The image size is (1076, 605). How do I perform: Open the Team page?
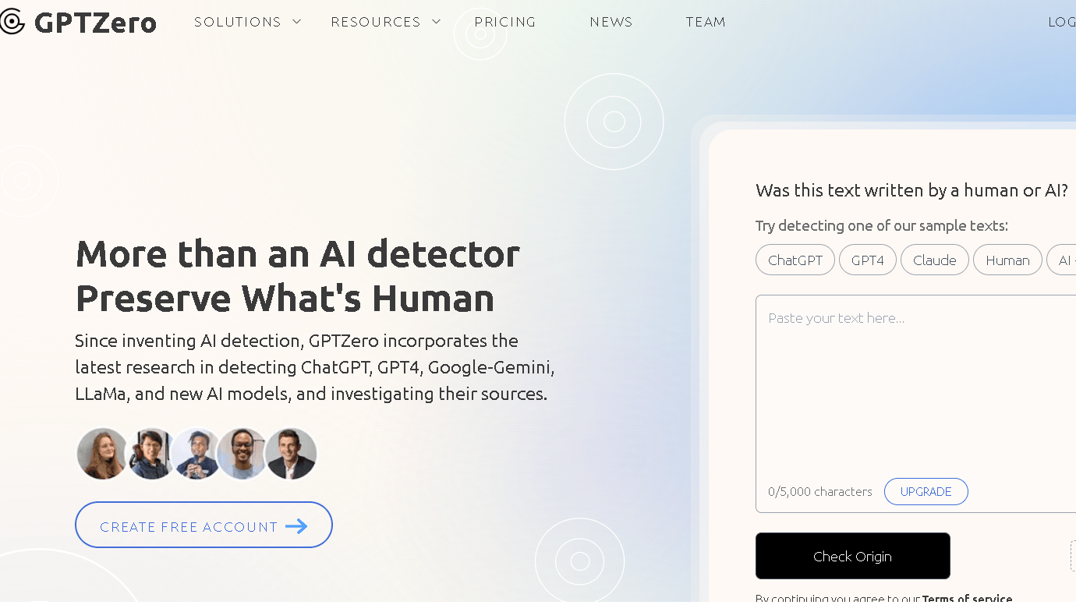[x=706, y=22]
